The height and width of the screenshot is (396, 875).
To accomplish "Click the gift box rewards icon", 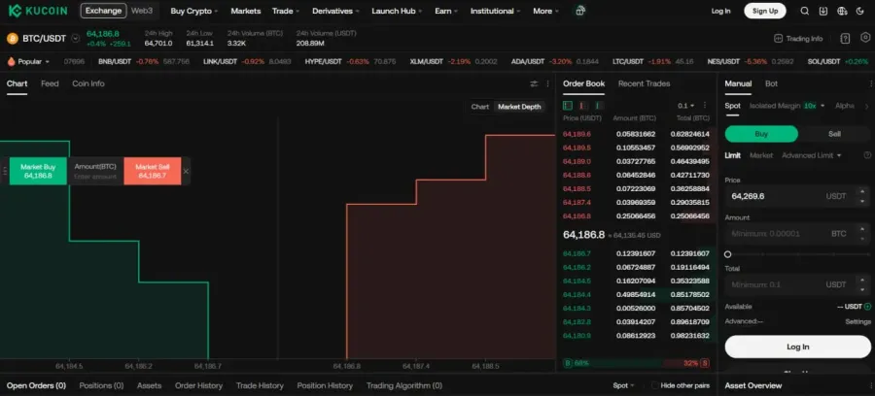I will coord(580,11).
